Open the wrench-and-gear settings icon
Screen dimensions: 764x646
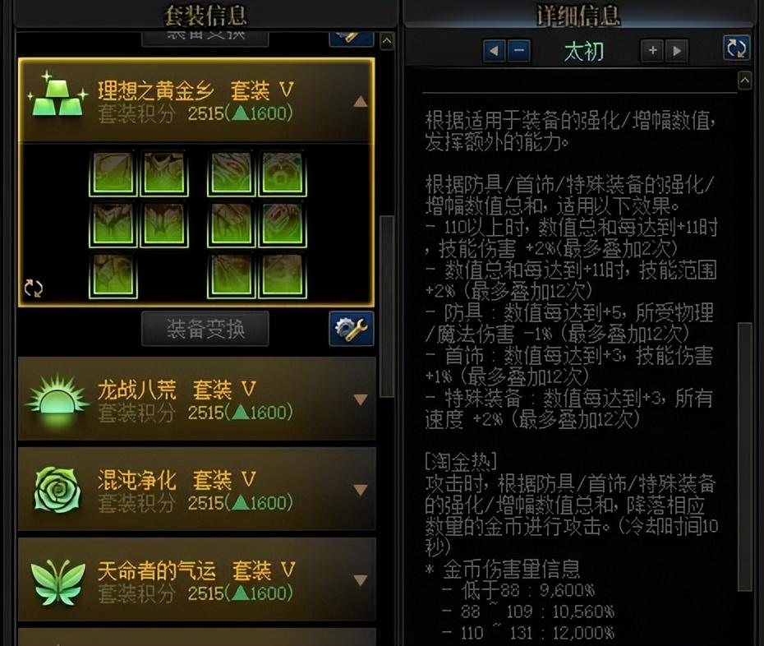coord(352,329)
